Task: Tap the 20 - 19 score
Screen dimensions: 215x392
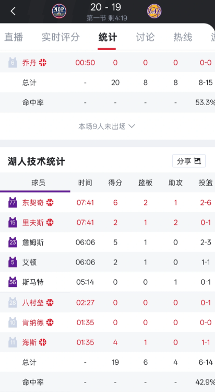Action: pyautogui.click(x=105, y=7)
